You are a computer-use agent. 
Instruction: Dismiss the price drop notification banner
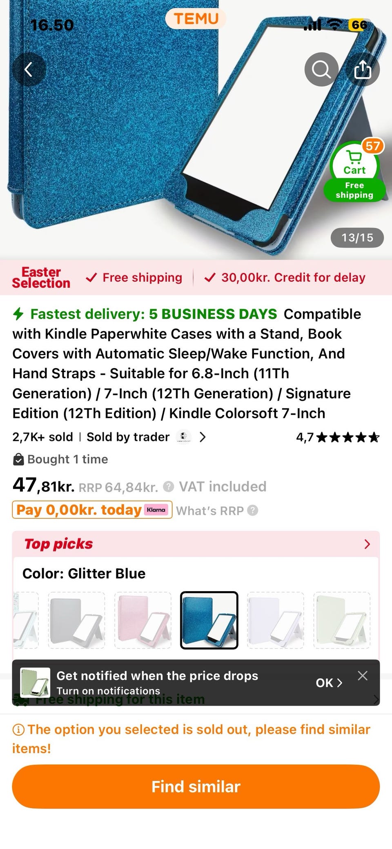coord(363,675)
